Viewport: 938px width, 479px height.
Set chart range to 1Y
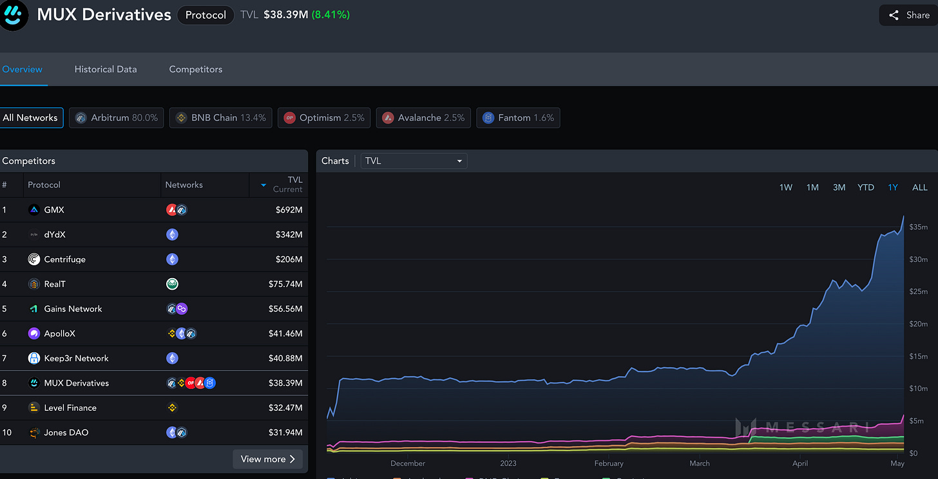click(x=893, y=187)
